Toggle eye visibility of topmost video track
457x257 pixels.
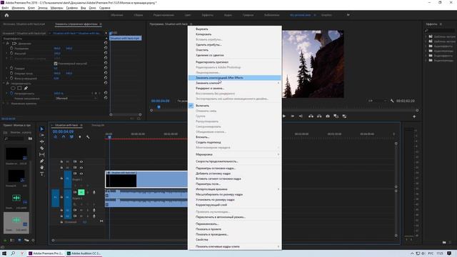81,161
